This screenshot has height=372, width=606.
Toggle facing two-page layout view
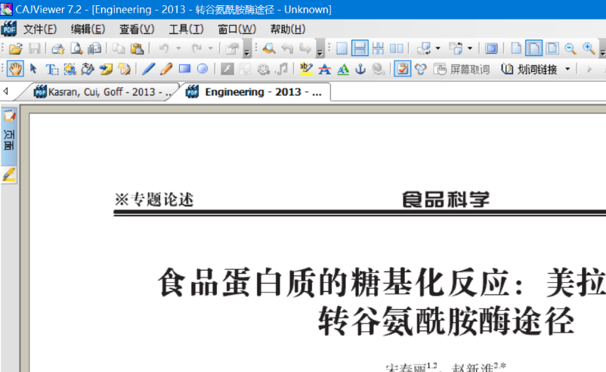tap(397, 48)
